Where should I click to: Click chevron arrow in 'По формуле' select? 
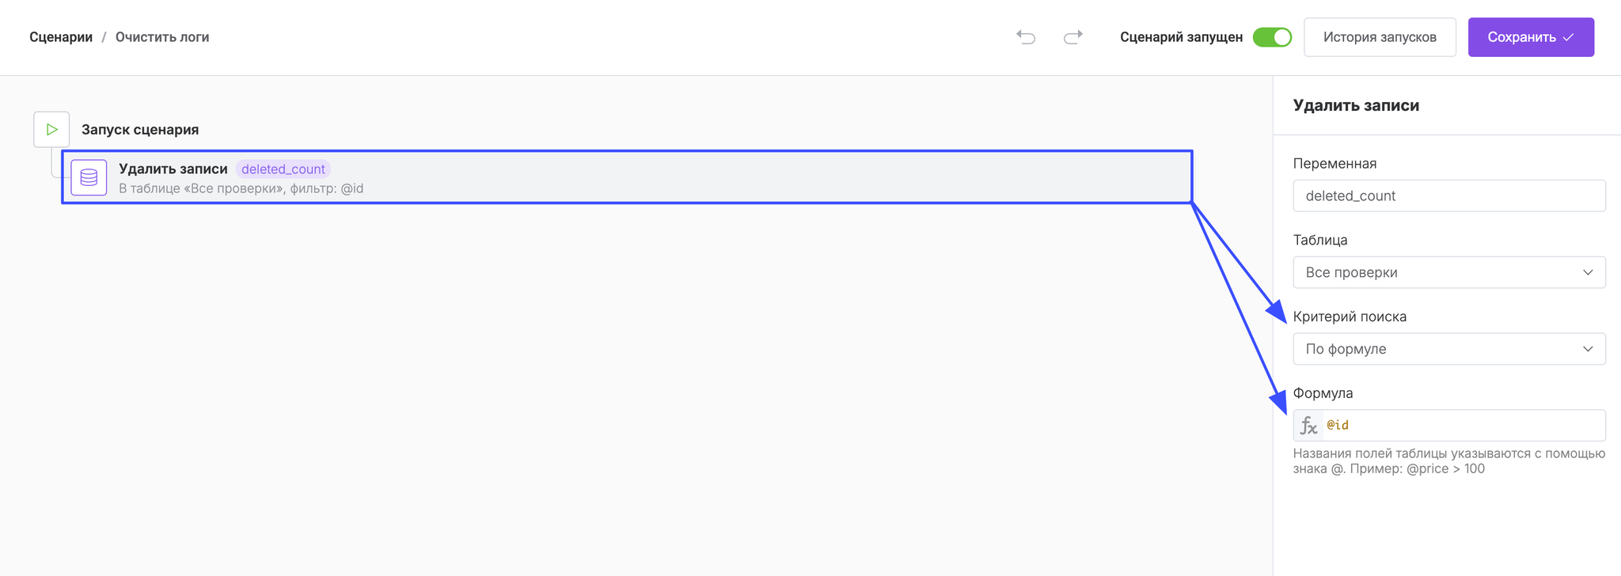1587,349
